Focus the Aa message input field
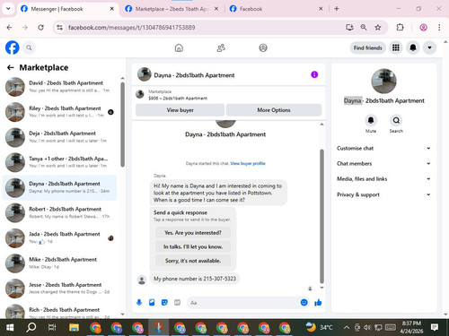Viewport: 449px width, 336px height. click(x=242, y=303)
